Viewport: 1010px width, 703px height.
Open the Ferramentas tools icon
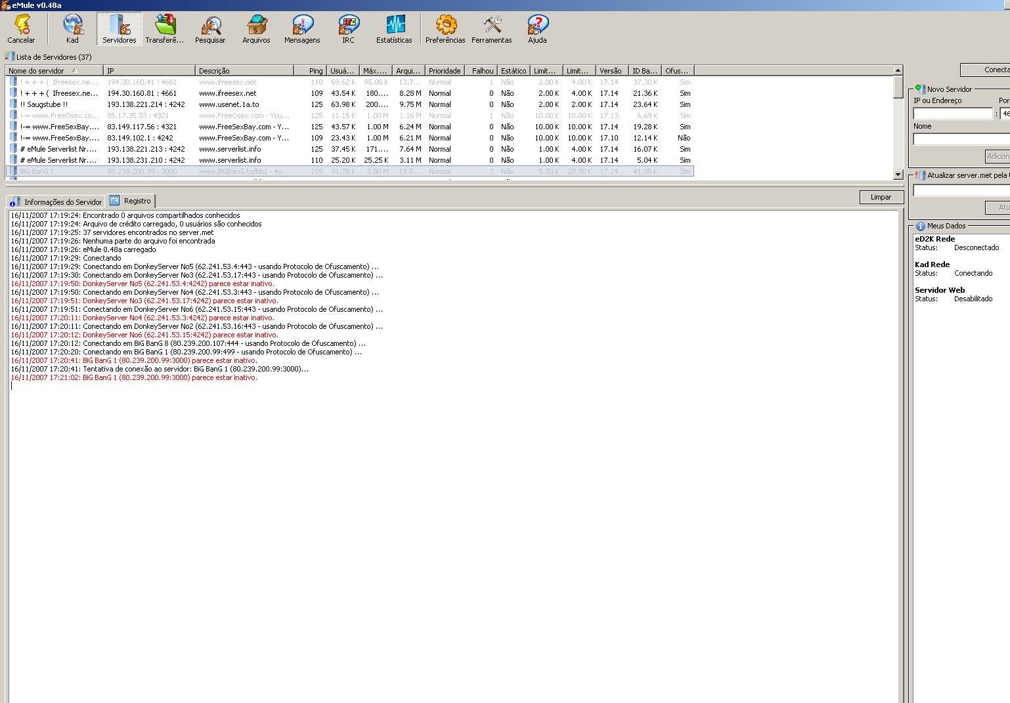coord(491,30)
